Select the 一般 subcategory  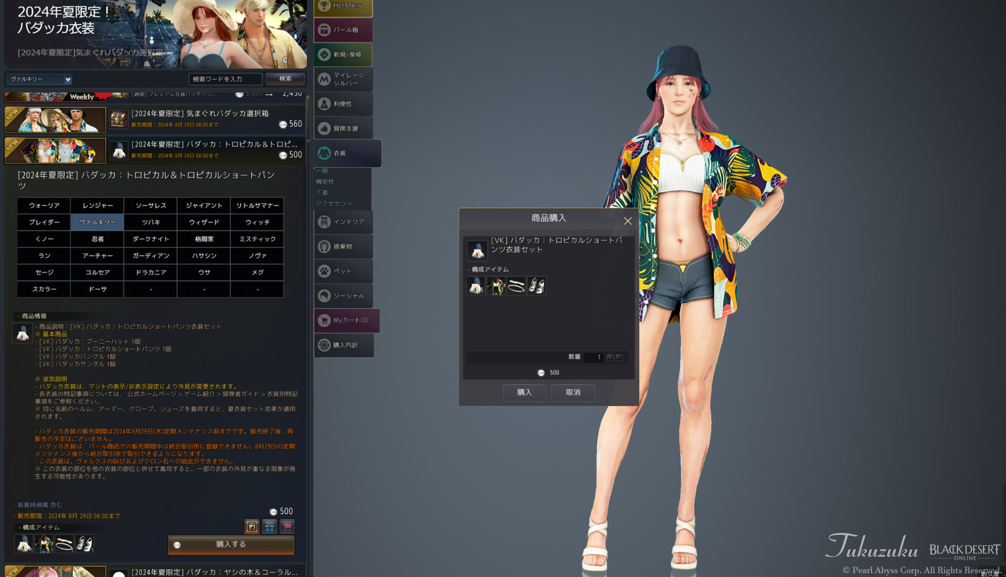coord(322,171)
